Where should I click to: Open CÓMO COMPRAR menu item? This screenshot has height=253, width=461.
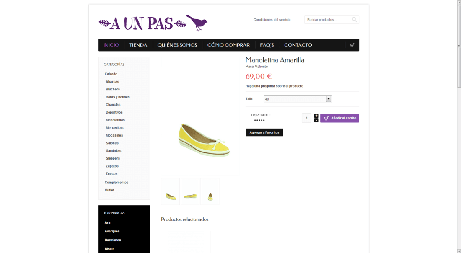tap(228, 45)
